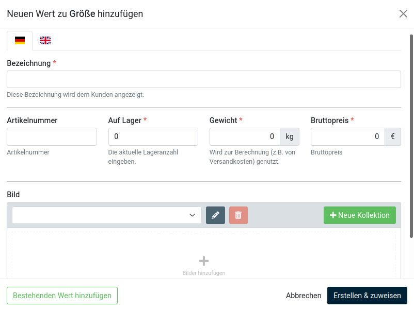
Task: Switch to the German language tab
Action: (x=20, y=41)
